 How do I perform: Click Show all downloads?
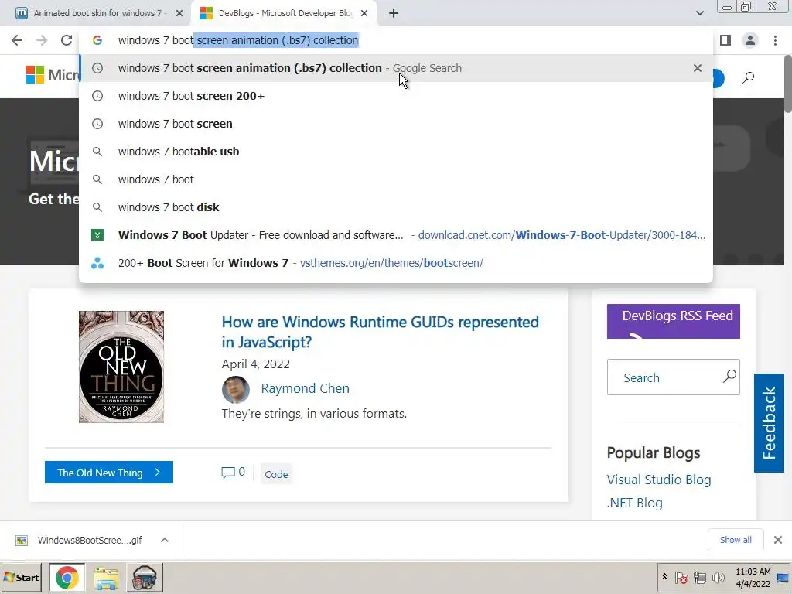736,540
